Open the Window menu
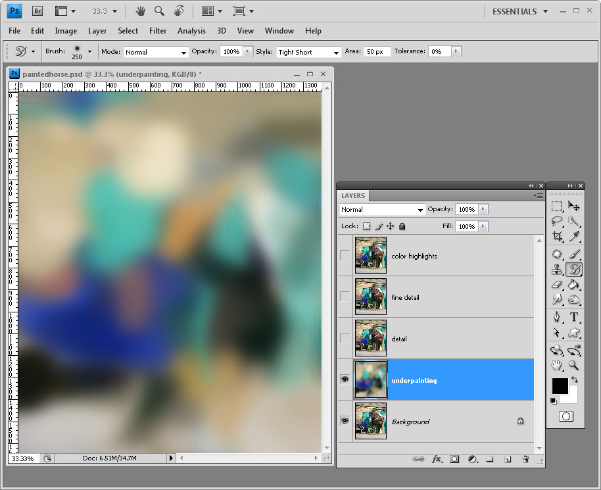The height and width of the screenshot is (490, 601). point(279,31)
